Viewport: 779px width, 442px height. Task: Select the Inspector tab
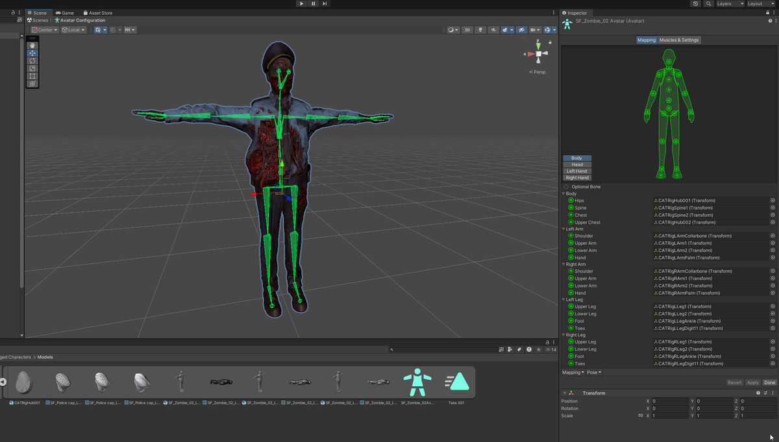pos(575,13)
